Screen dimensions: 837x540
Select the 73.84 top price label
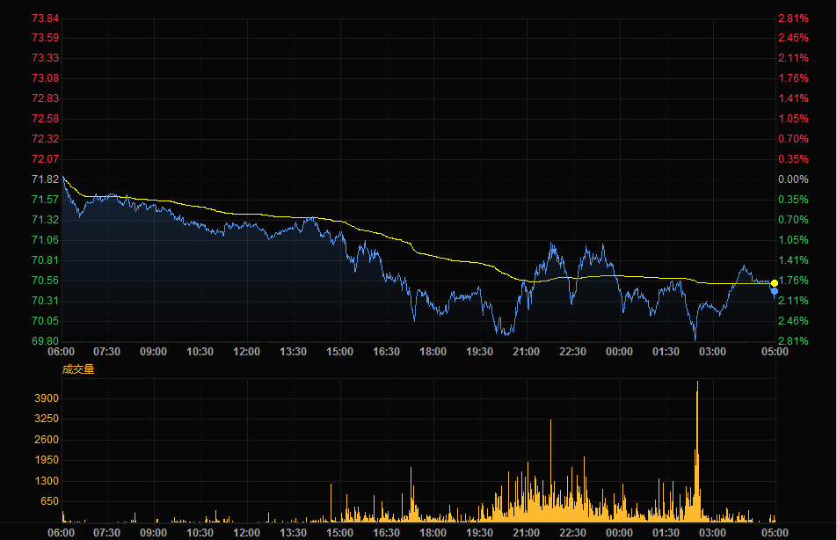click(x=45, y=18)
